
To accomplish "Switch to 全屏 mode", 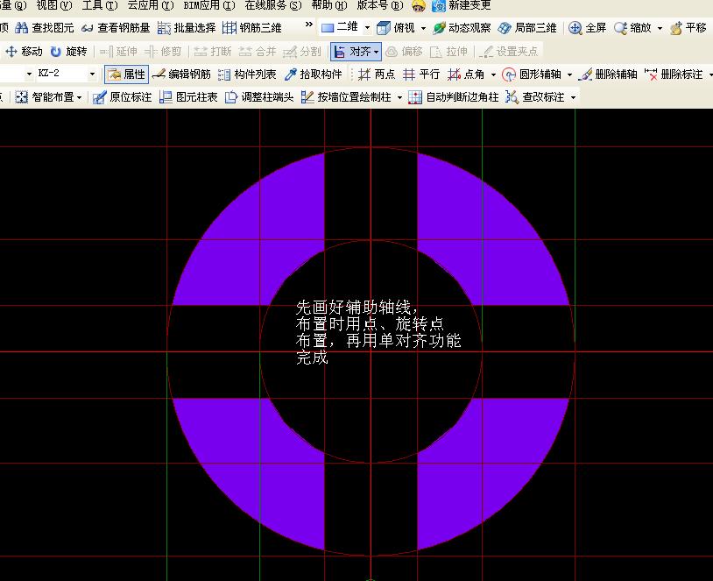I will [x=588, y=28].
